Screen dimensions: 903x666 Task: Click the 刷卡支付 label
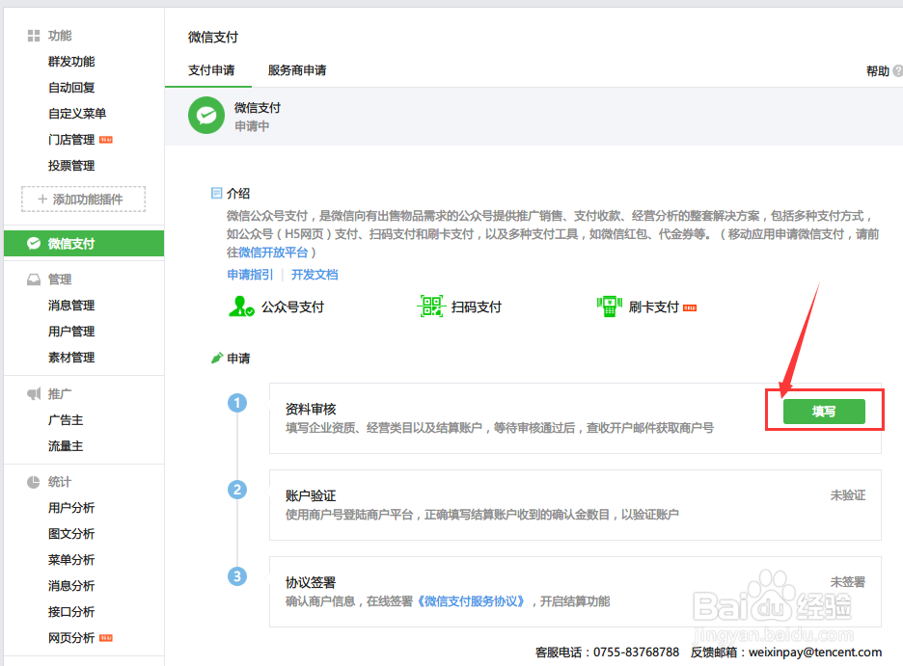click(654, 307)
